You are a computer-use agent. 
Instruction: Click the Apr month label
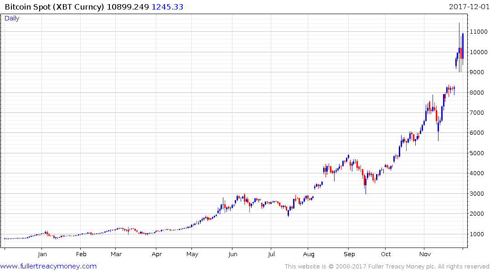click(156, 254)
